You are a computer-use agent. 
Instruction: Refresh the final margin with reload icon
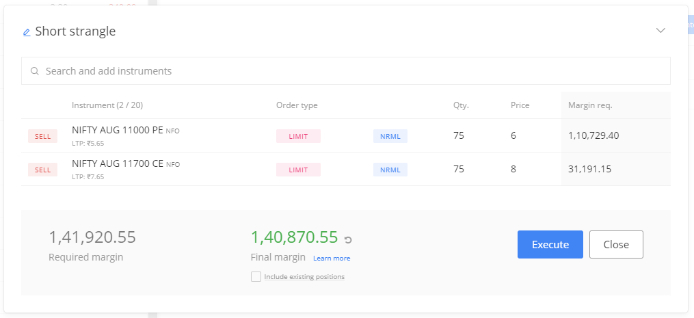coord(348,239)
